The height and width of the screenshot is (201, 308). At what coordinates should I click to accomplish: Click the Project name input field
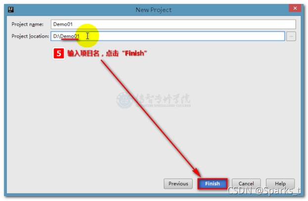[x=173, y=24]
